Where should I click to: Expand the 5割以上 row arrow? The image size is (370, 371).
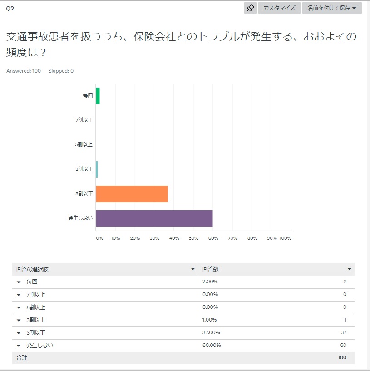click(x=19, y=307)
